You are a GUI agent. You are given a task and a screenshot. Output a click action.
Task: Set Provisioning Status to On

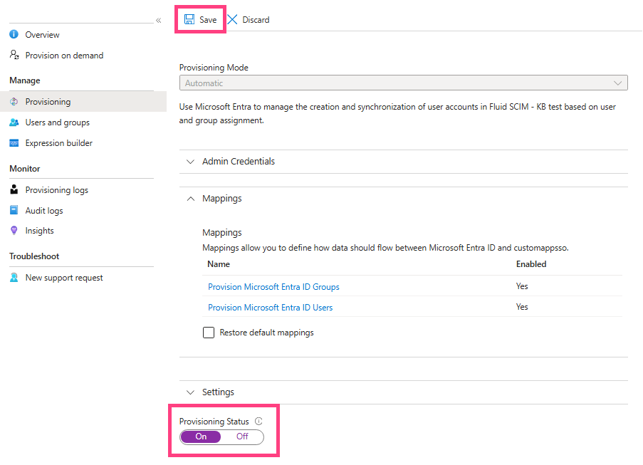click(201, 437)
